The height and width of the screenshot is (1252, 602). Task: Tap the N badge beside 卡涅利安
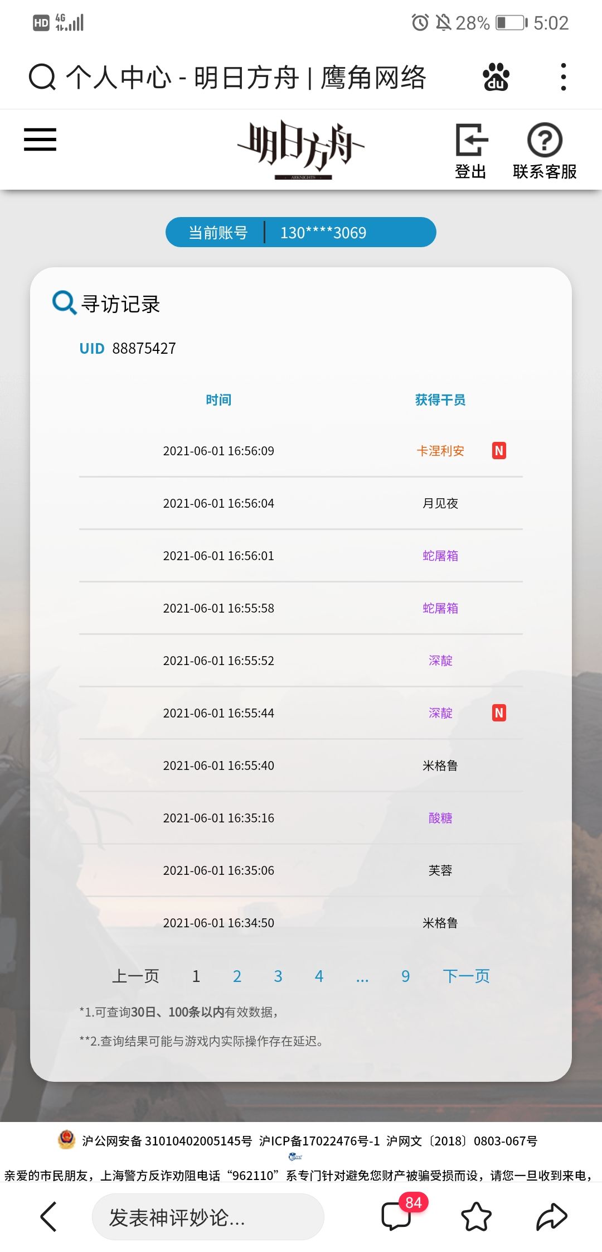(499, 451)
